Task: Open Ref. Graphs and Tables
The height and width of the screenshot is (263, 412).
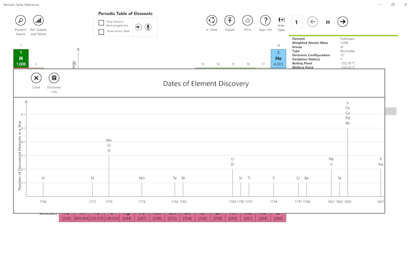Action: point(38,21)
